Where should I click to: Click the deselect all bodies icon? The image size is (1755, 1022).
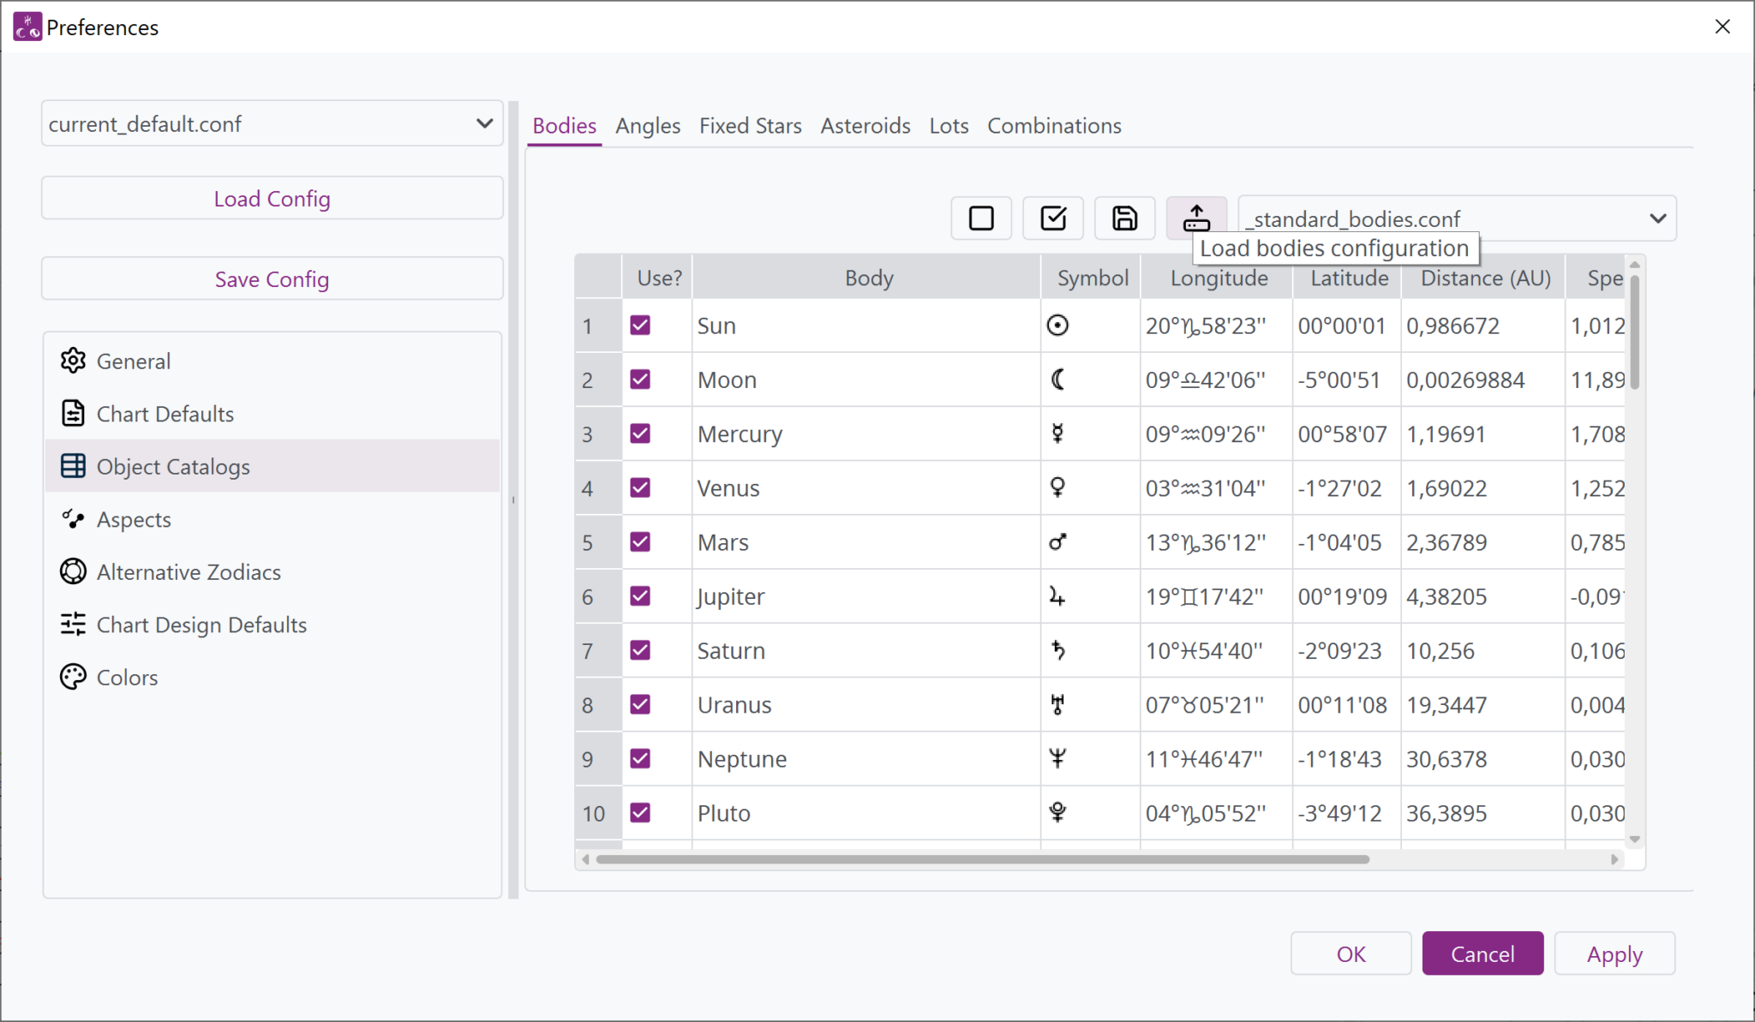pos(981,218)
